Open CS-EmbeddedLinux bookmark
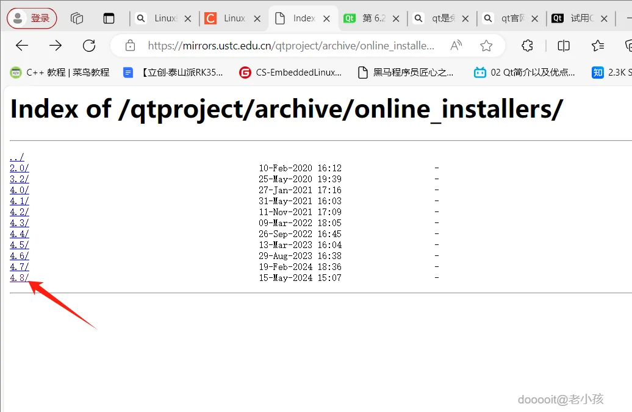The width and height of the screenshot is (632, 412). tap(290, 73)
